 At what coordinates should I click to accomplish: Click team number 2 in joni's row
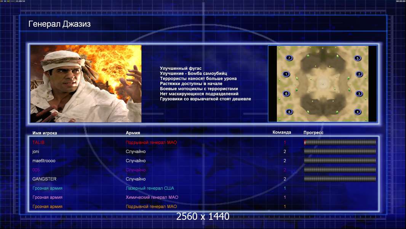point(285,152)
